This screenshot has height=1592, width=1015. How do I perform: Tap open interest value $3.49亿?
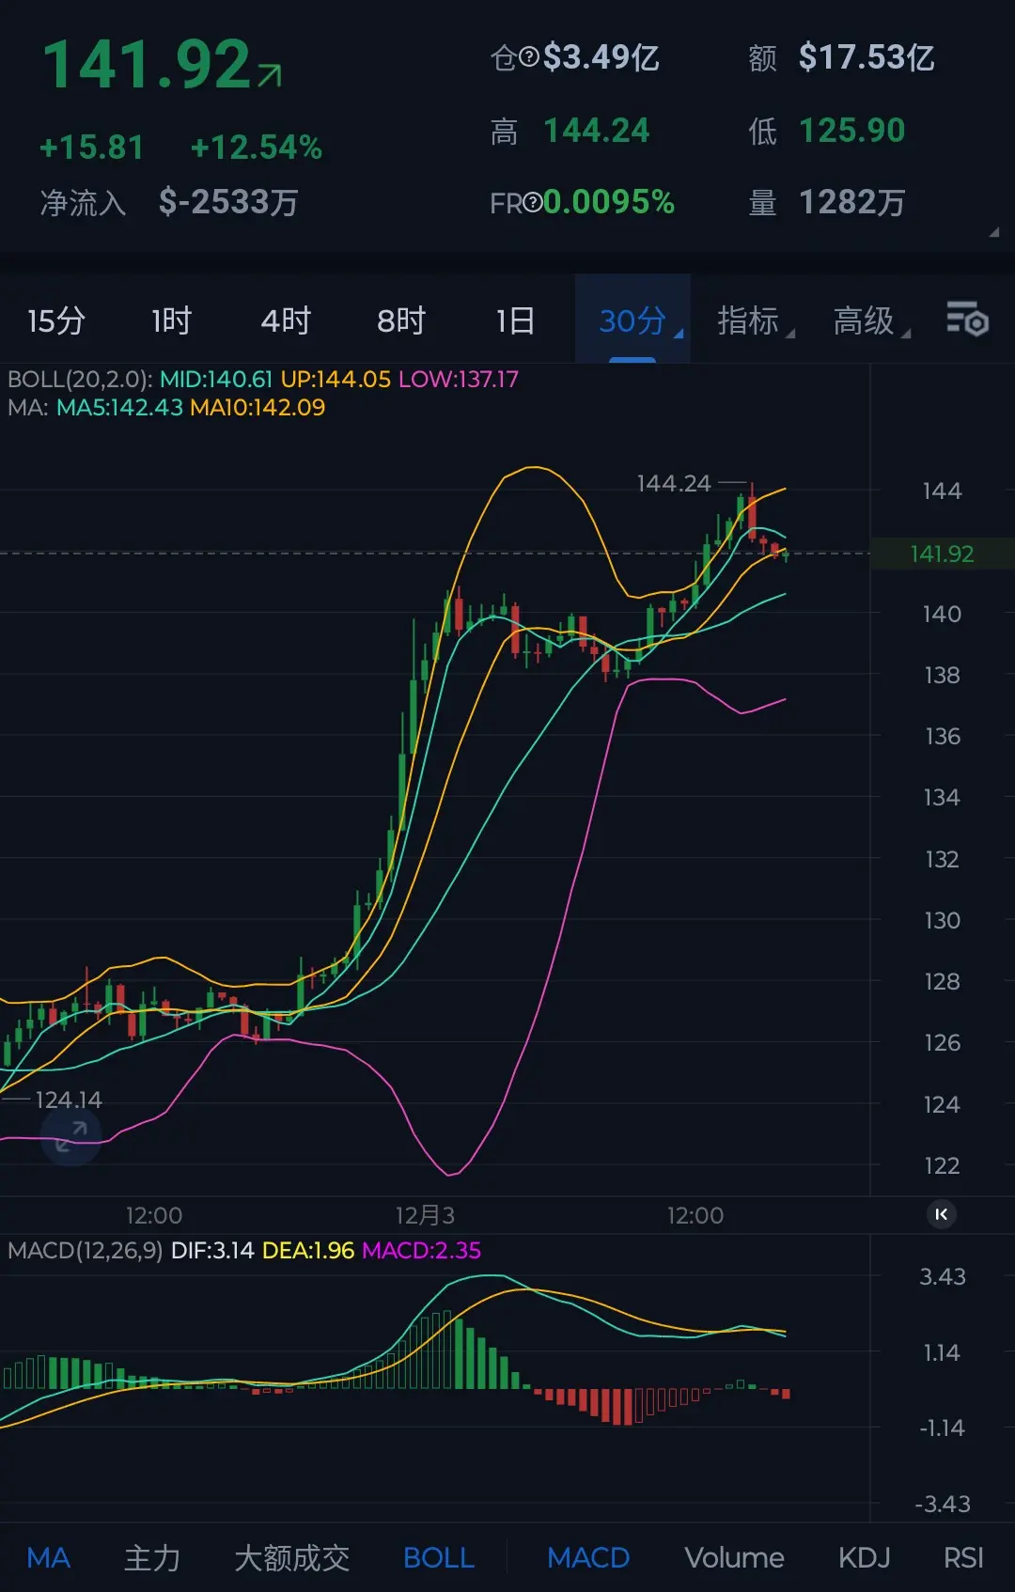[x=601, y=58]
